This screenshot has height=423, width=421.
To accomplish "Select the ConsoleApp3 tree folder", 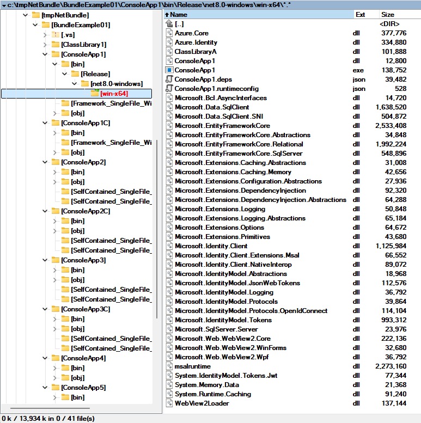I will [83, 260].
